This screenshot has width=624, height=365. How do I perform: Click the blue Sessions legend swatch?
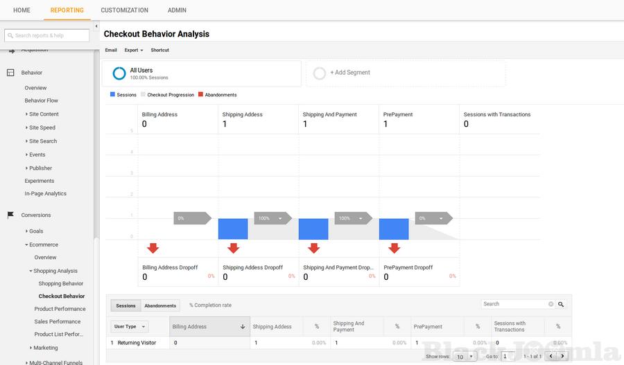tap(113, 95)
